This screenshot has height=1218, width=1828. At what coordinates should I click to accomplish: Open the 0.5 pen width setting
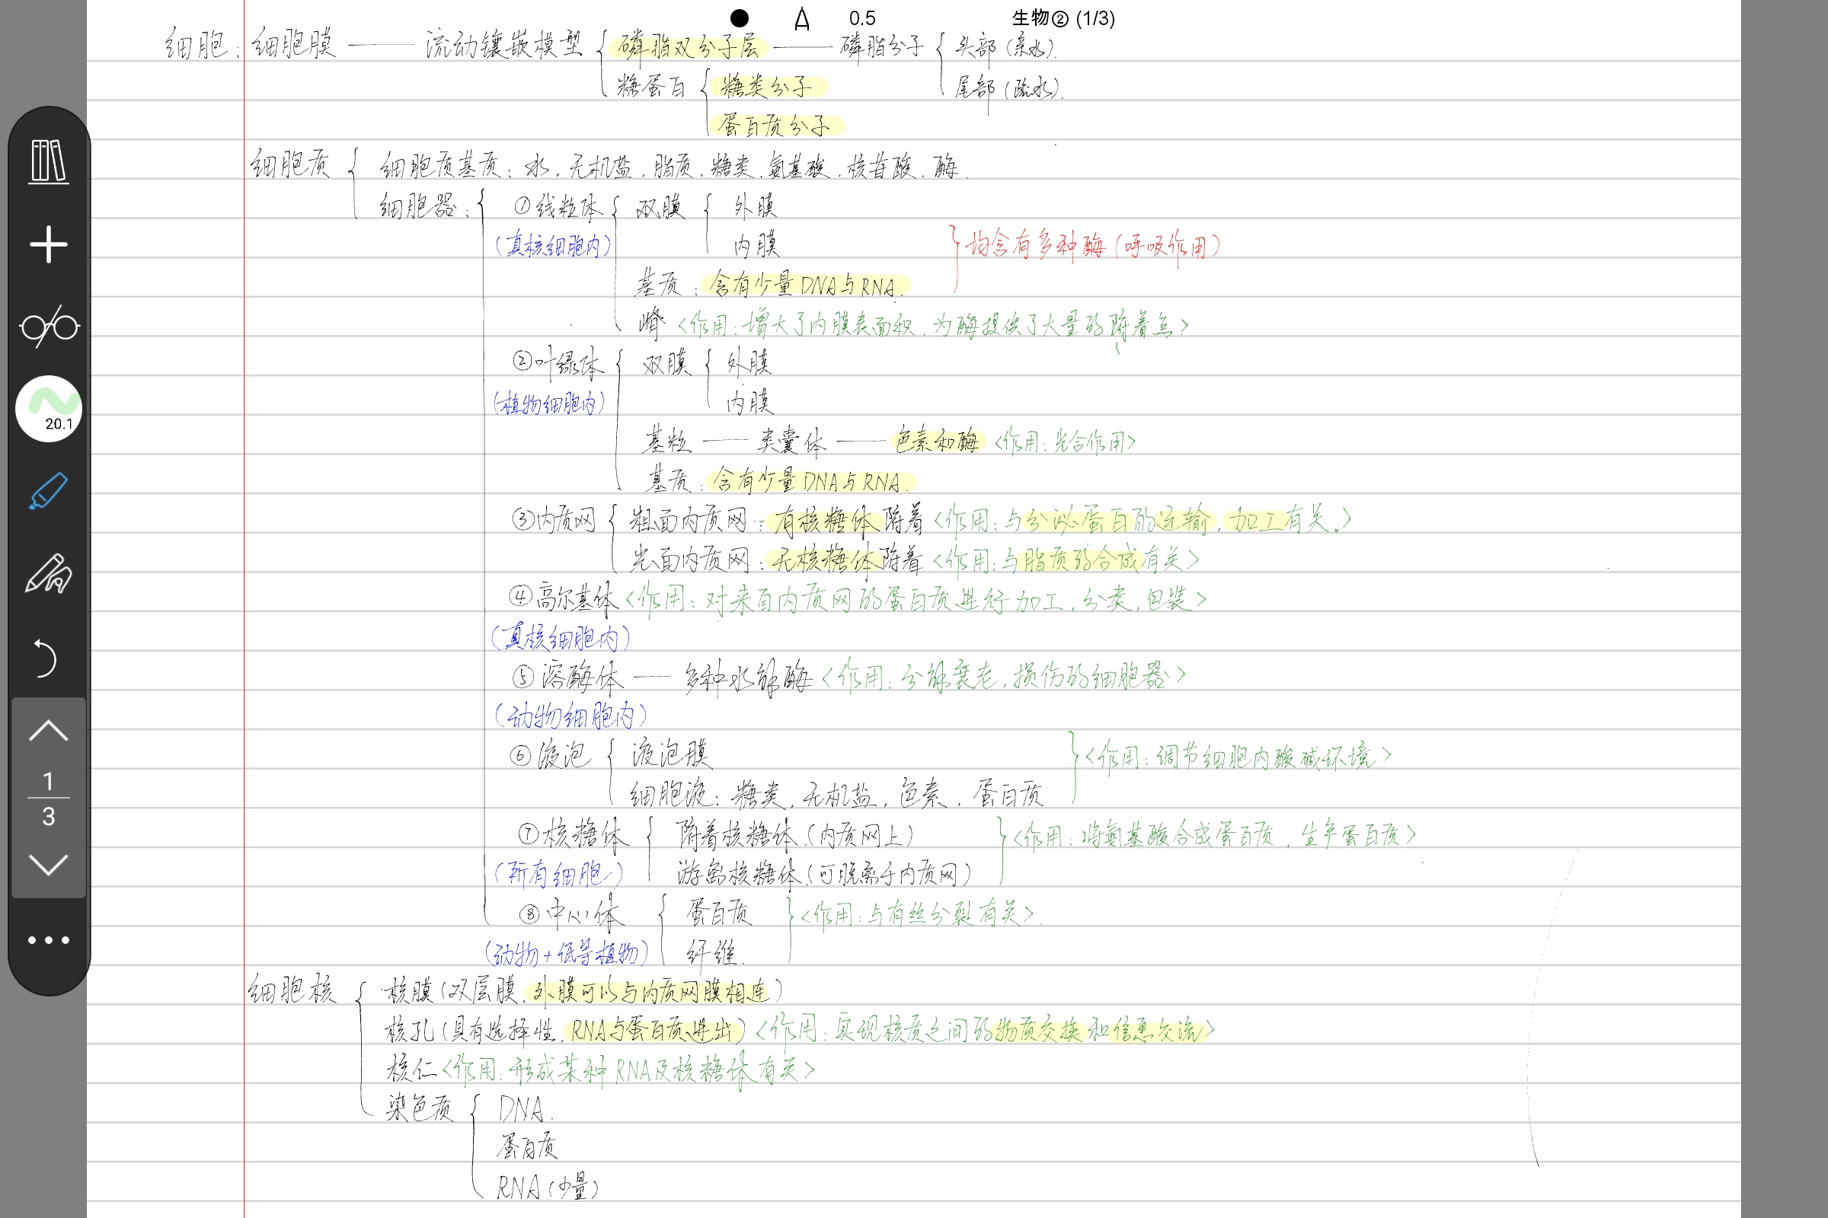862,18
